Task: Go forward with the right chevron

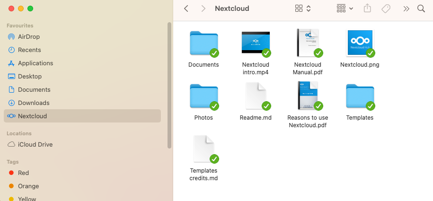Action: pos(203,9)
